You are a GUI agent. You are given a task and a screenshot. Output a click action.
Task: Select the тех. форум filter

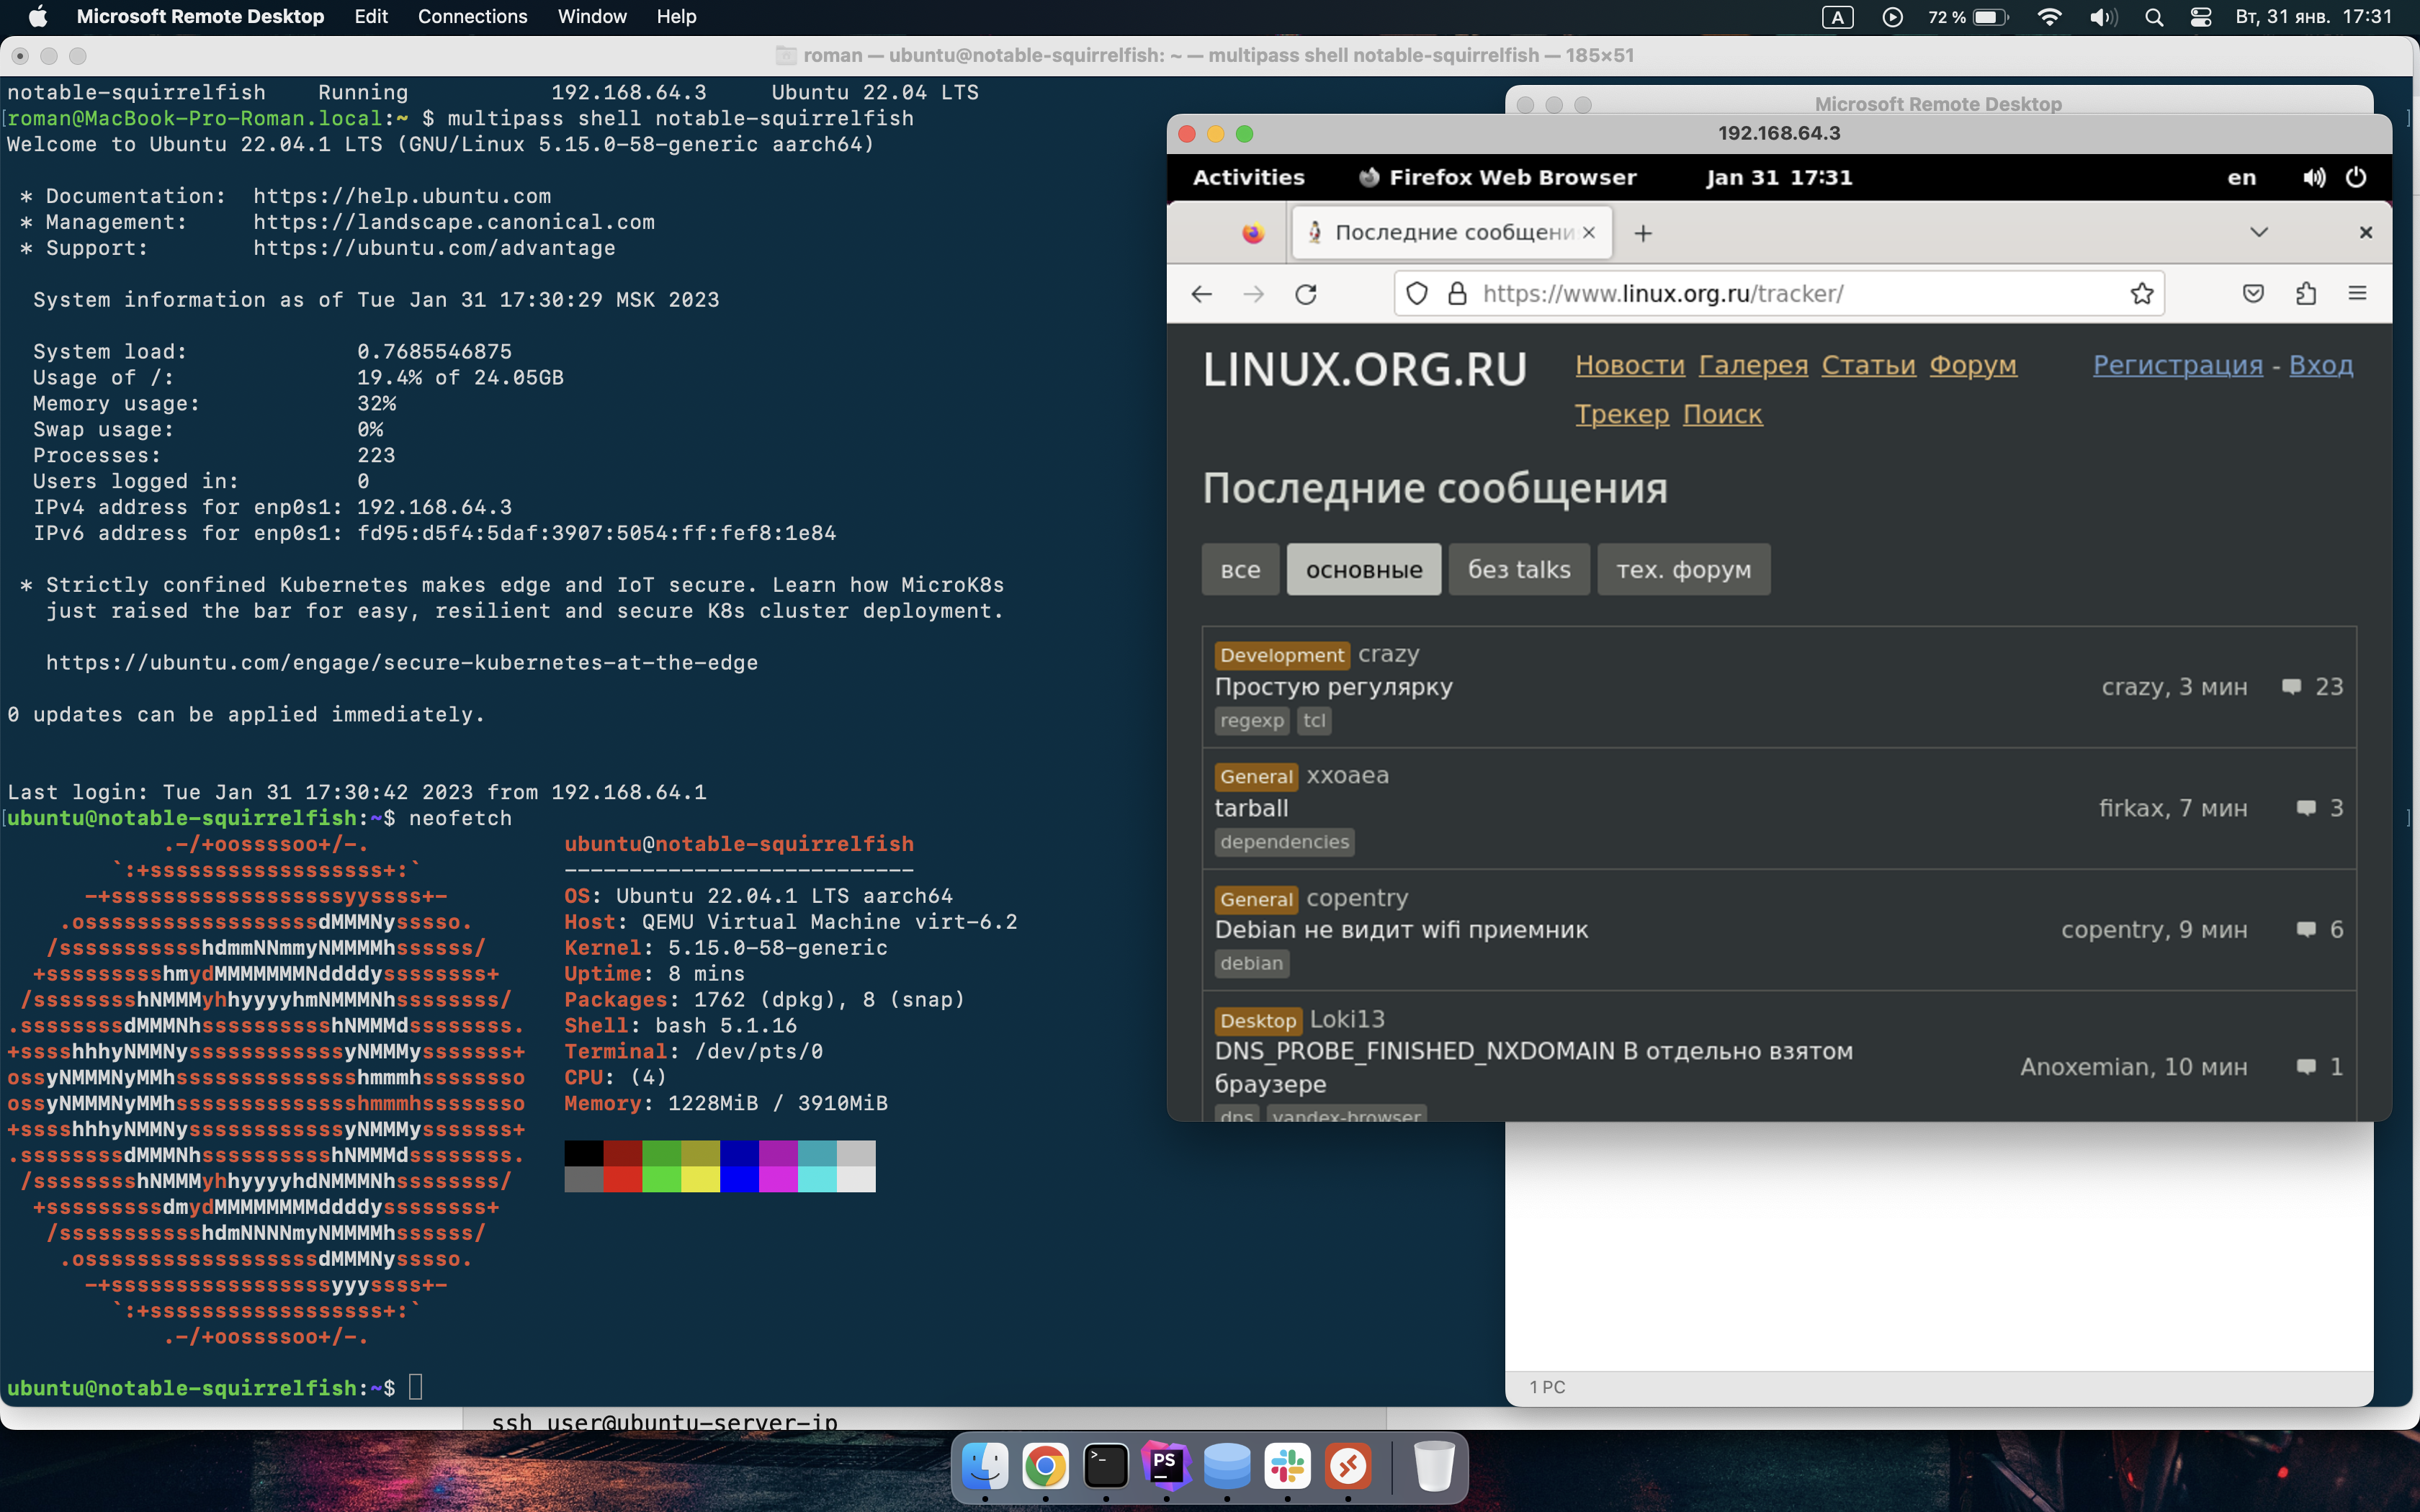coord(1683,569)
